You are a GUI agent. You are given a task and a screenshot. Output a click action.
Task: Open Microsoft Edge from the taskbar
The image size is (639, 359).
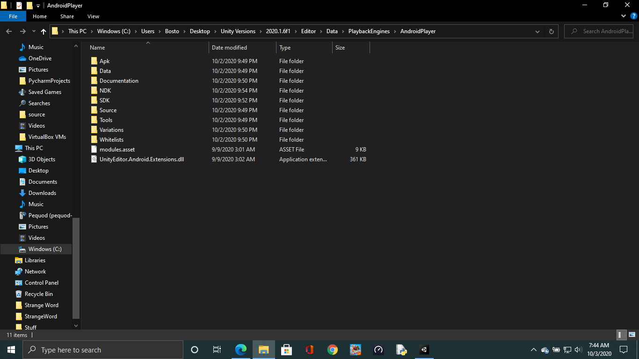(241, 350)
